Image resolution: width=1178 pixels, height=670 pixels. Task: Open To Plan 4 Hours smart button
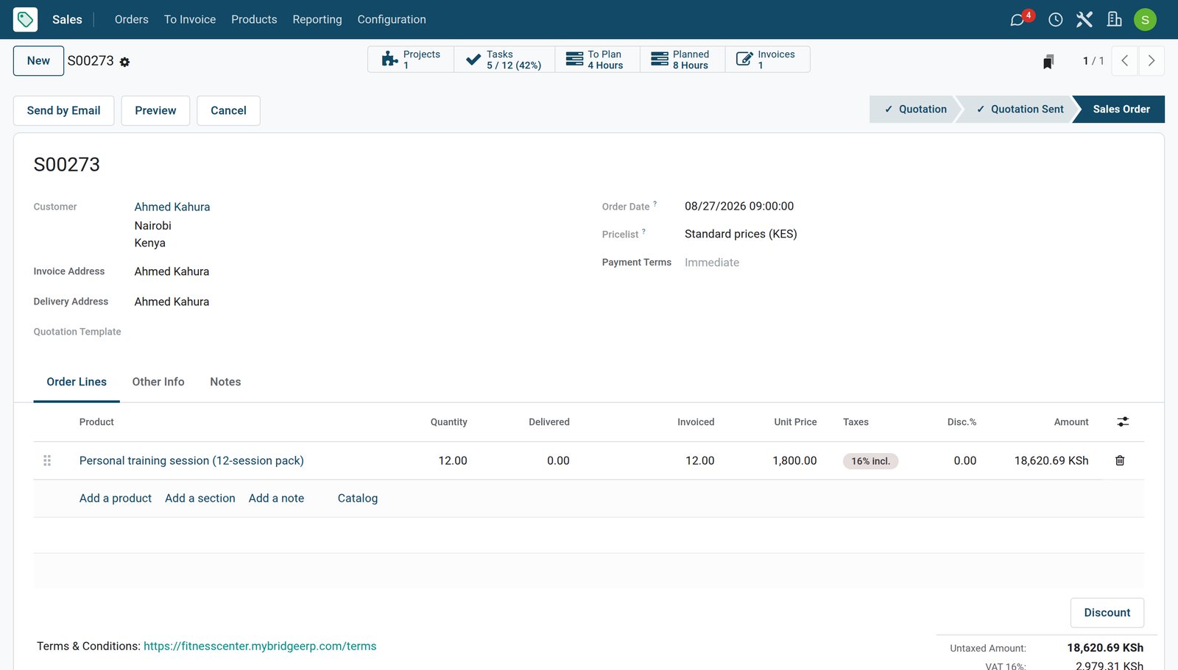(x=597, y=60)
